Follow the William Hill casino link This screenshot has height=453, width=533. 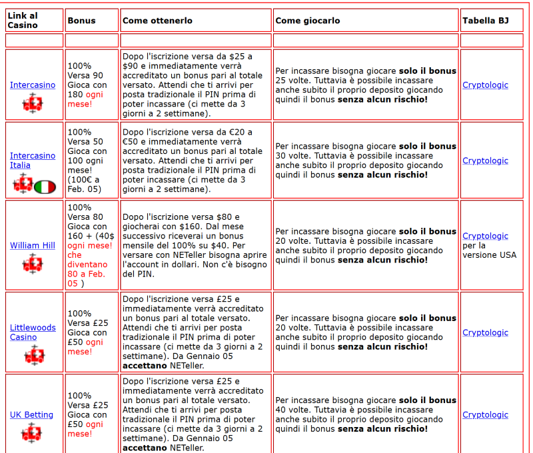pos(33,245)
